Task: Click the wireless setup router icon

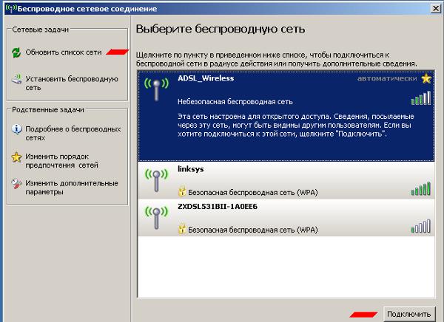Action: 16,79
